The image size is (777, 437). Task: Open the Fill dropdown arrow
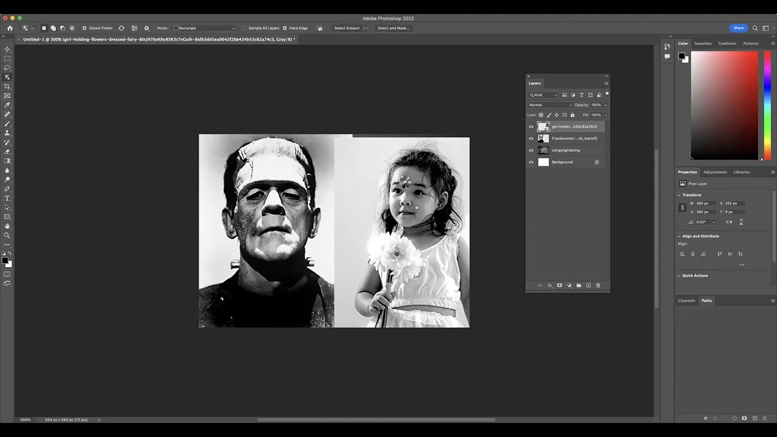pos(605,115)
